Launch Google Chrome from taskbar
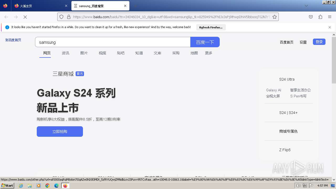Viewport: 336px width, 189px height. pos(48,186)
